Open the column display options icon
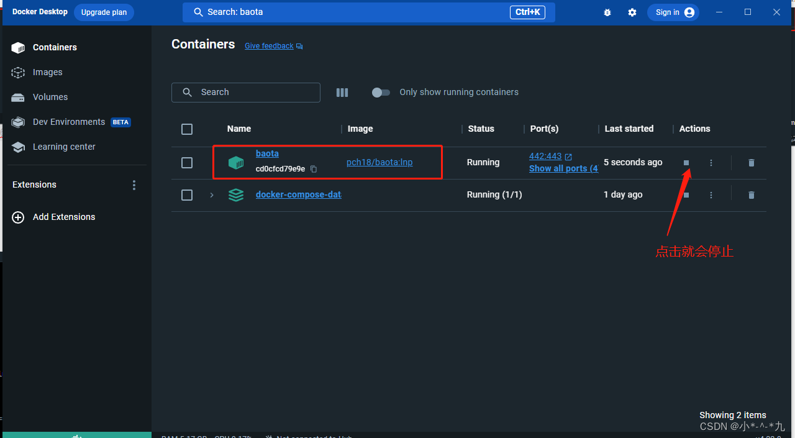795x438 pixels. tap(342, 92)
